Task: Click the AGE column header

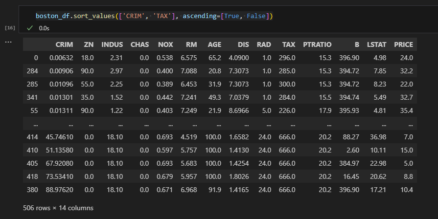Action: pos(214,44)
